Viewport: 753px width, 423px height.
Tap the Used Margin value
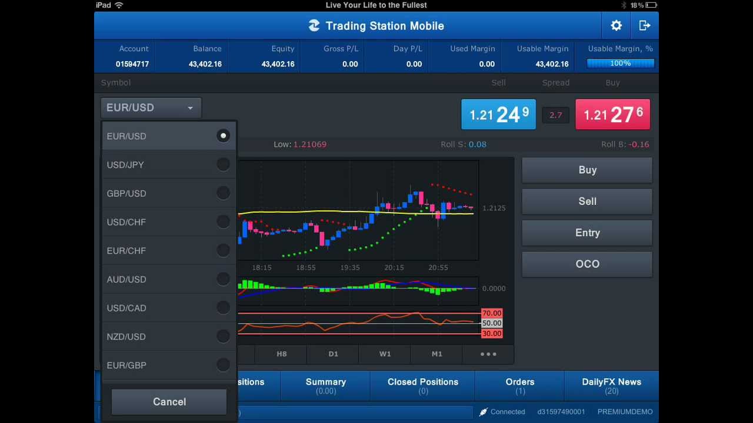click(x=487, y=64)
